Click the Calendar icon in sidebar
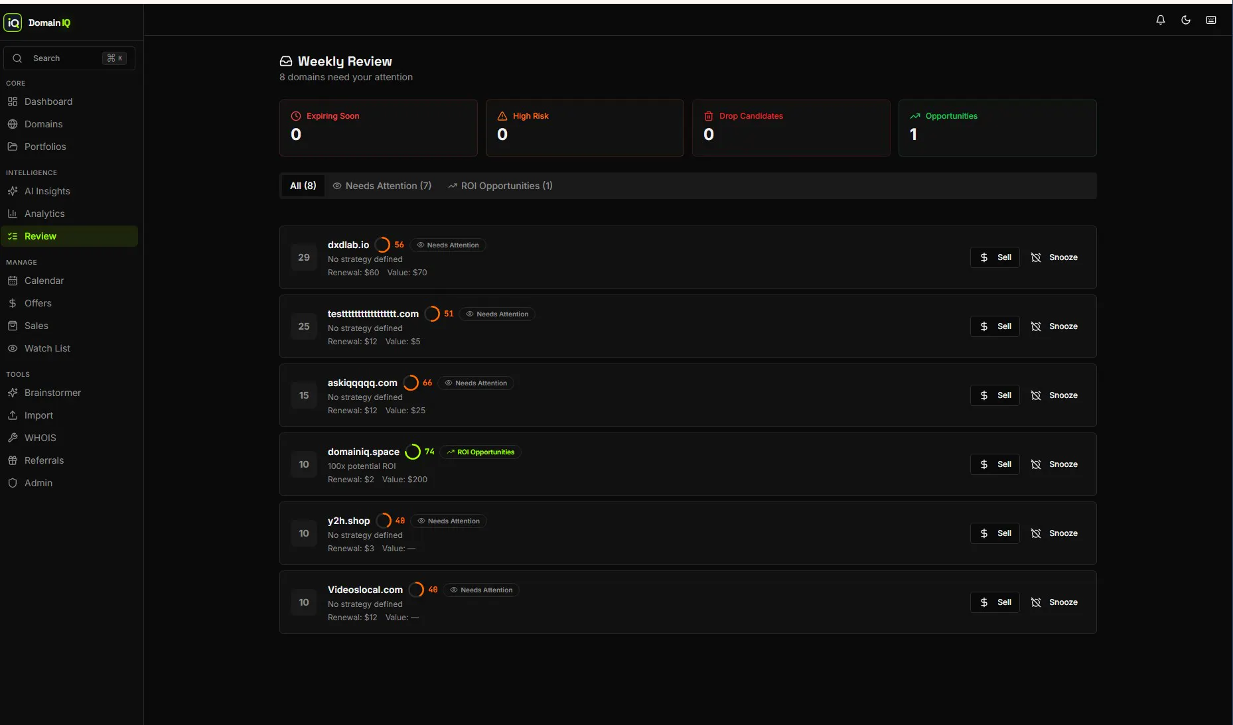The width and height of the screenshot is (1233, 725). tap(13, 281)
